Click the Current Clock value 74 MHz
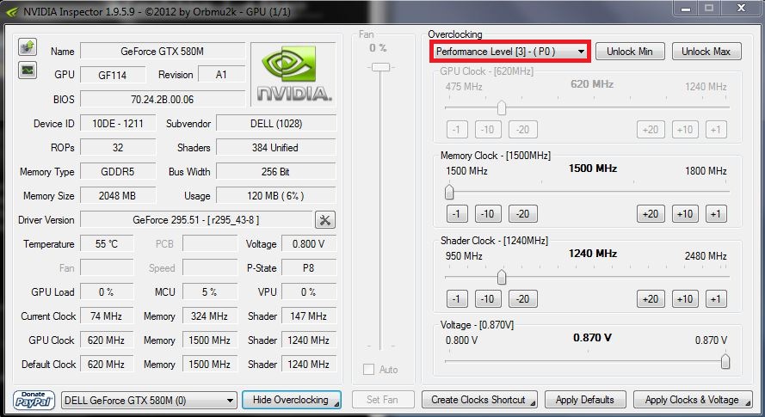 pos(107,316)
